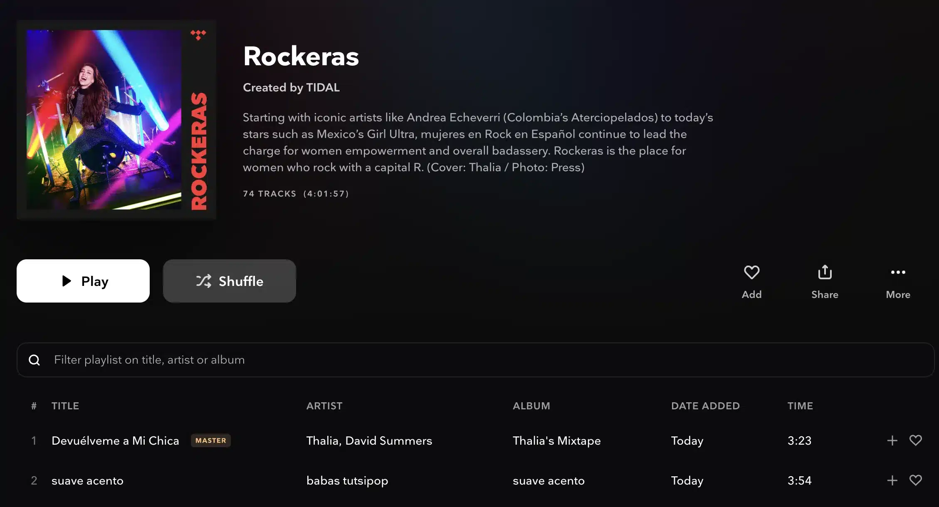Open artist babas tutsipop
Screen dimensions: 939x507
click(347, 480)
